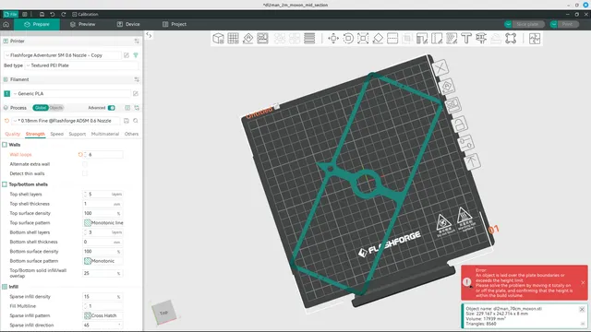Open Sparse infill direction dropdown
Image resolution: width=591 pixels, height=332 pixels.
coord(103,326)
